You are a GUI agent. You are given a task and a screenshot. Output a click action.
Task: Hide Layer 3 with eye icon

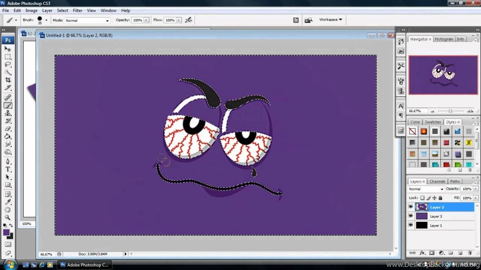point(410,216)
